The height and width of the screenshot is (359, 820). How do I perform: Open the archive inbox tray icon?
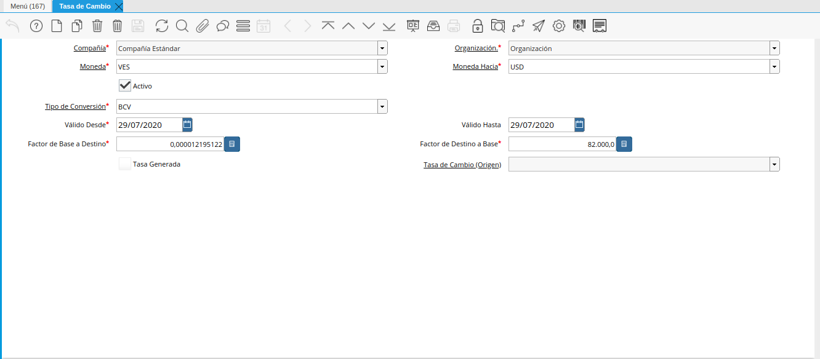coord(433,26)
